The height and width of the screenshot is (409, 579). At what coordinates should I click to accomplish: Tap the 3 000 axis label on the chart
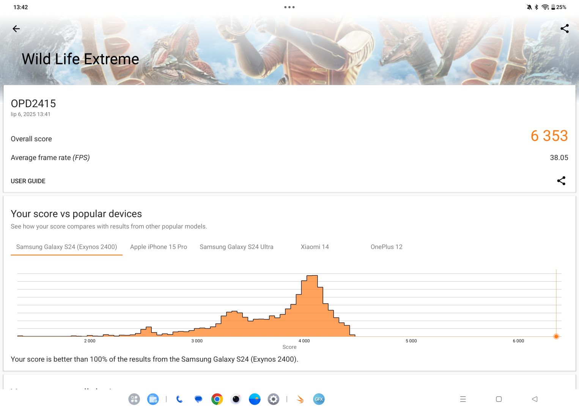click(197, 341)
